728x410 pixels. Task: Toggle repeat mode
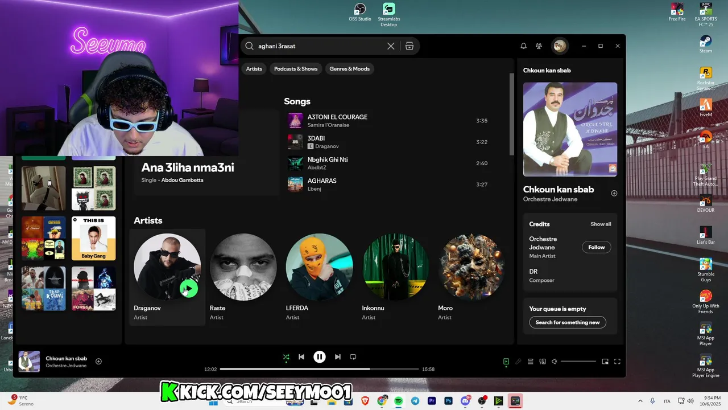coord(353,357)
